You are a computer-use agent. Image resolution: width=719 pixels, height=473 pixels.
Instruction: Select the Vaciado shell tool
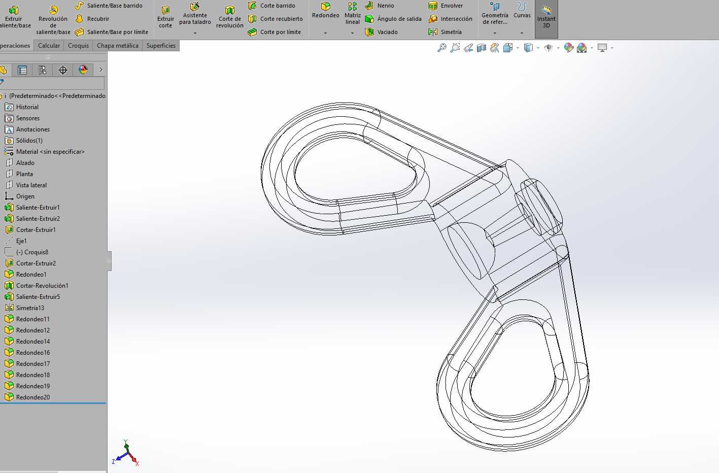point(381,32)
